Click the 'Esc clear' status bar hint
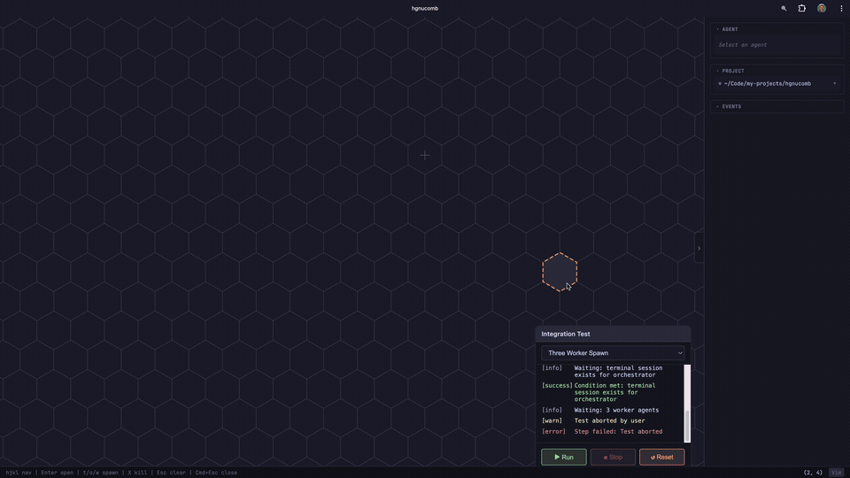This screenshot has height=478, width=850. 171,473
